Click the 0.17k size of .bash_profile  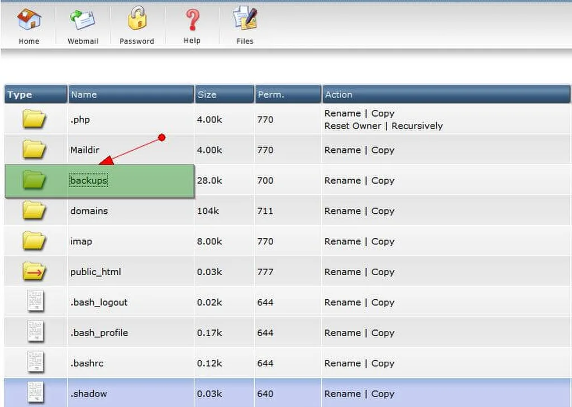click(209, 333)
